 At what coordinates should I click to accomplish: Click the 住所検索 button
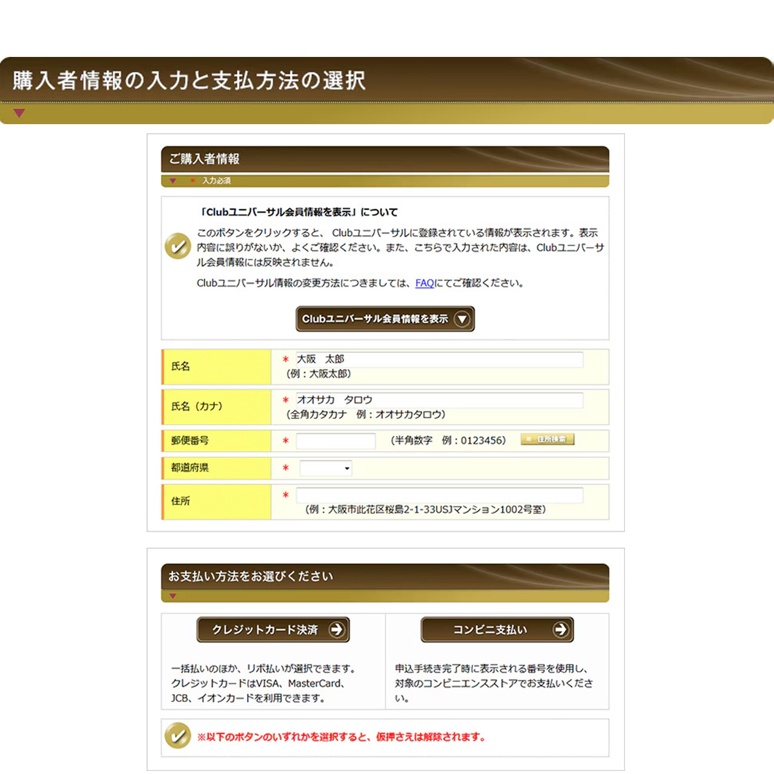(547, 439)
